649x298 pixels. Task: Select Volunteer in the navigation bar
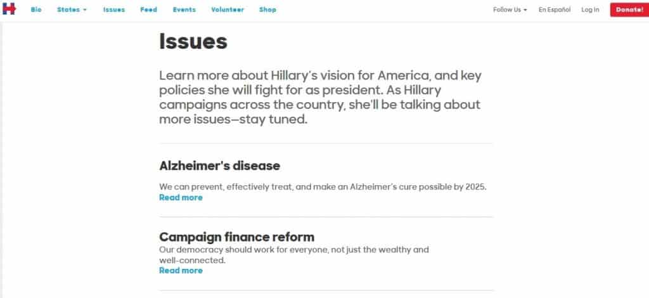pos(228,10)
